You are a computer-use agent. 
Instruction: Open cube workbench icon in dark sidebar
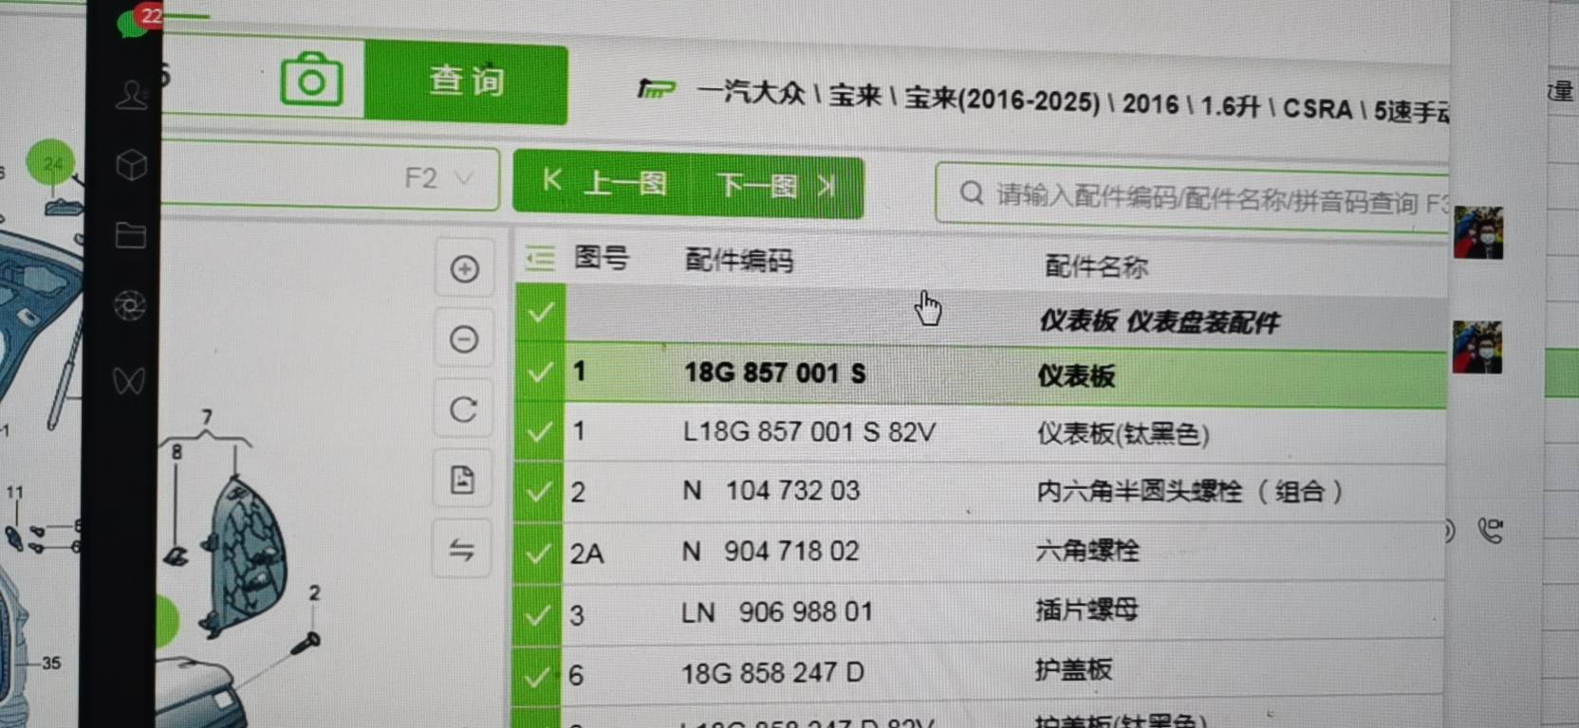(131, 167)
